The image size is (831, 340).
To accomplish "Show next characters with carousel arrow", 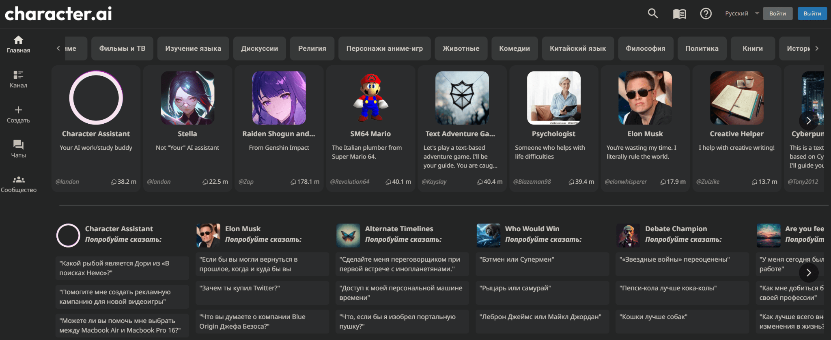I will coord(808,121).
